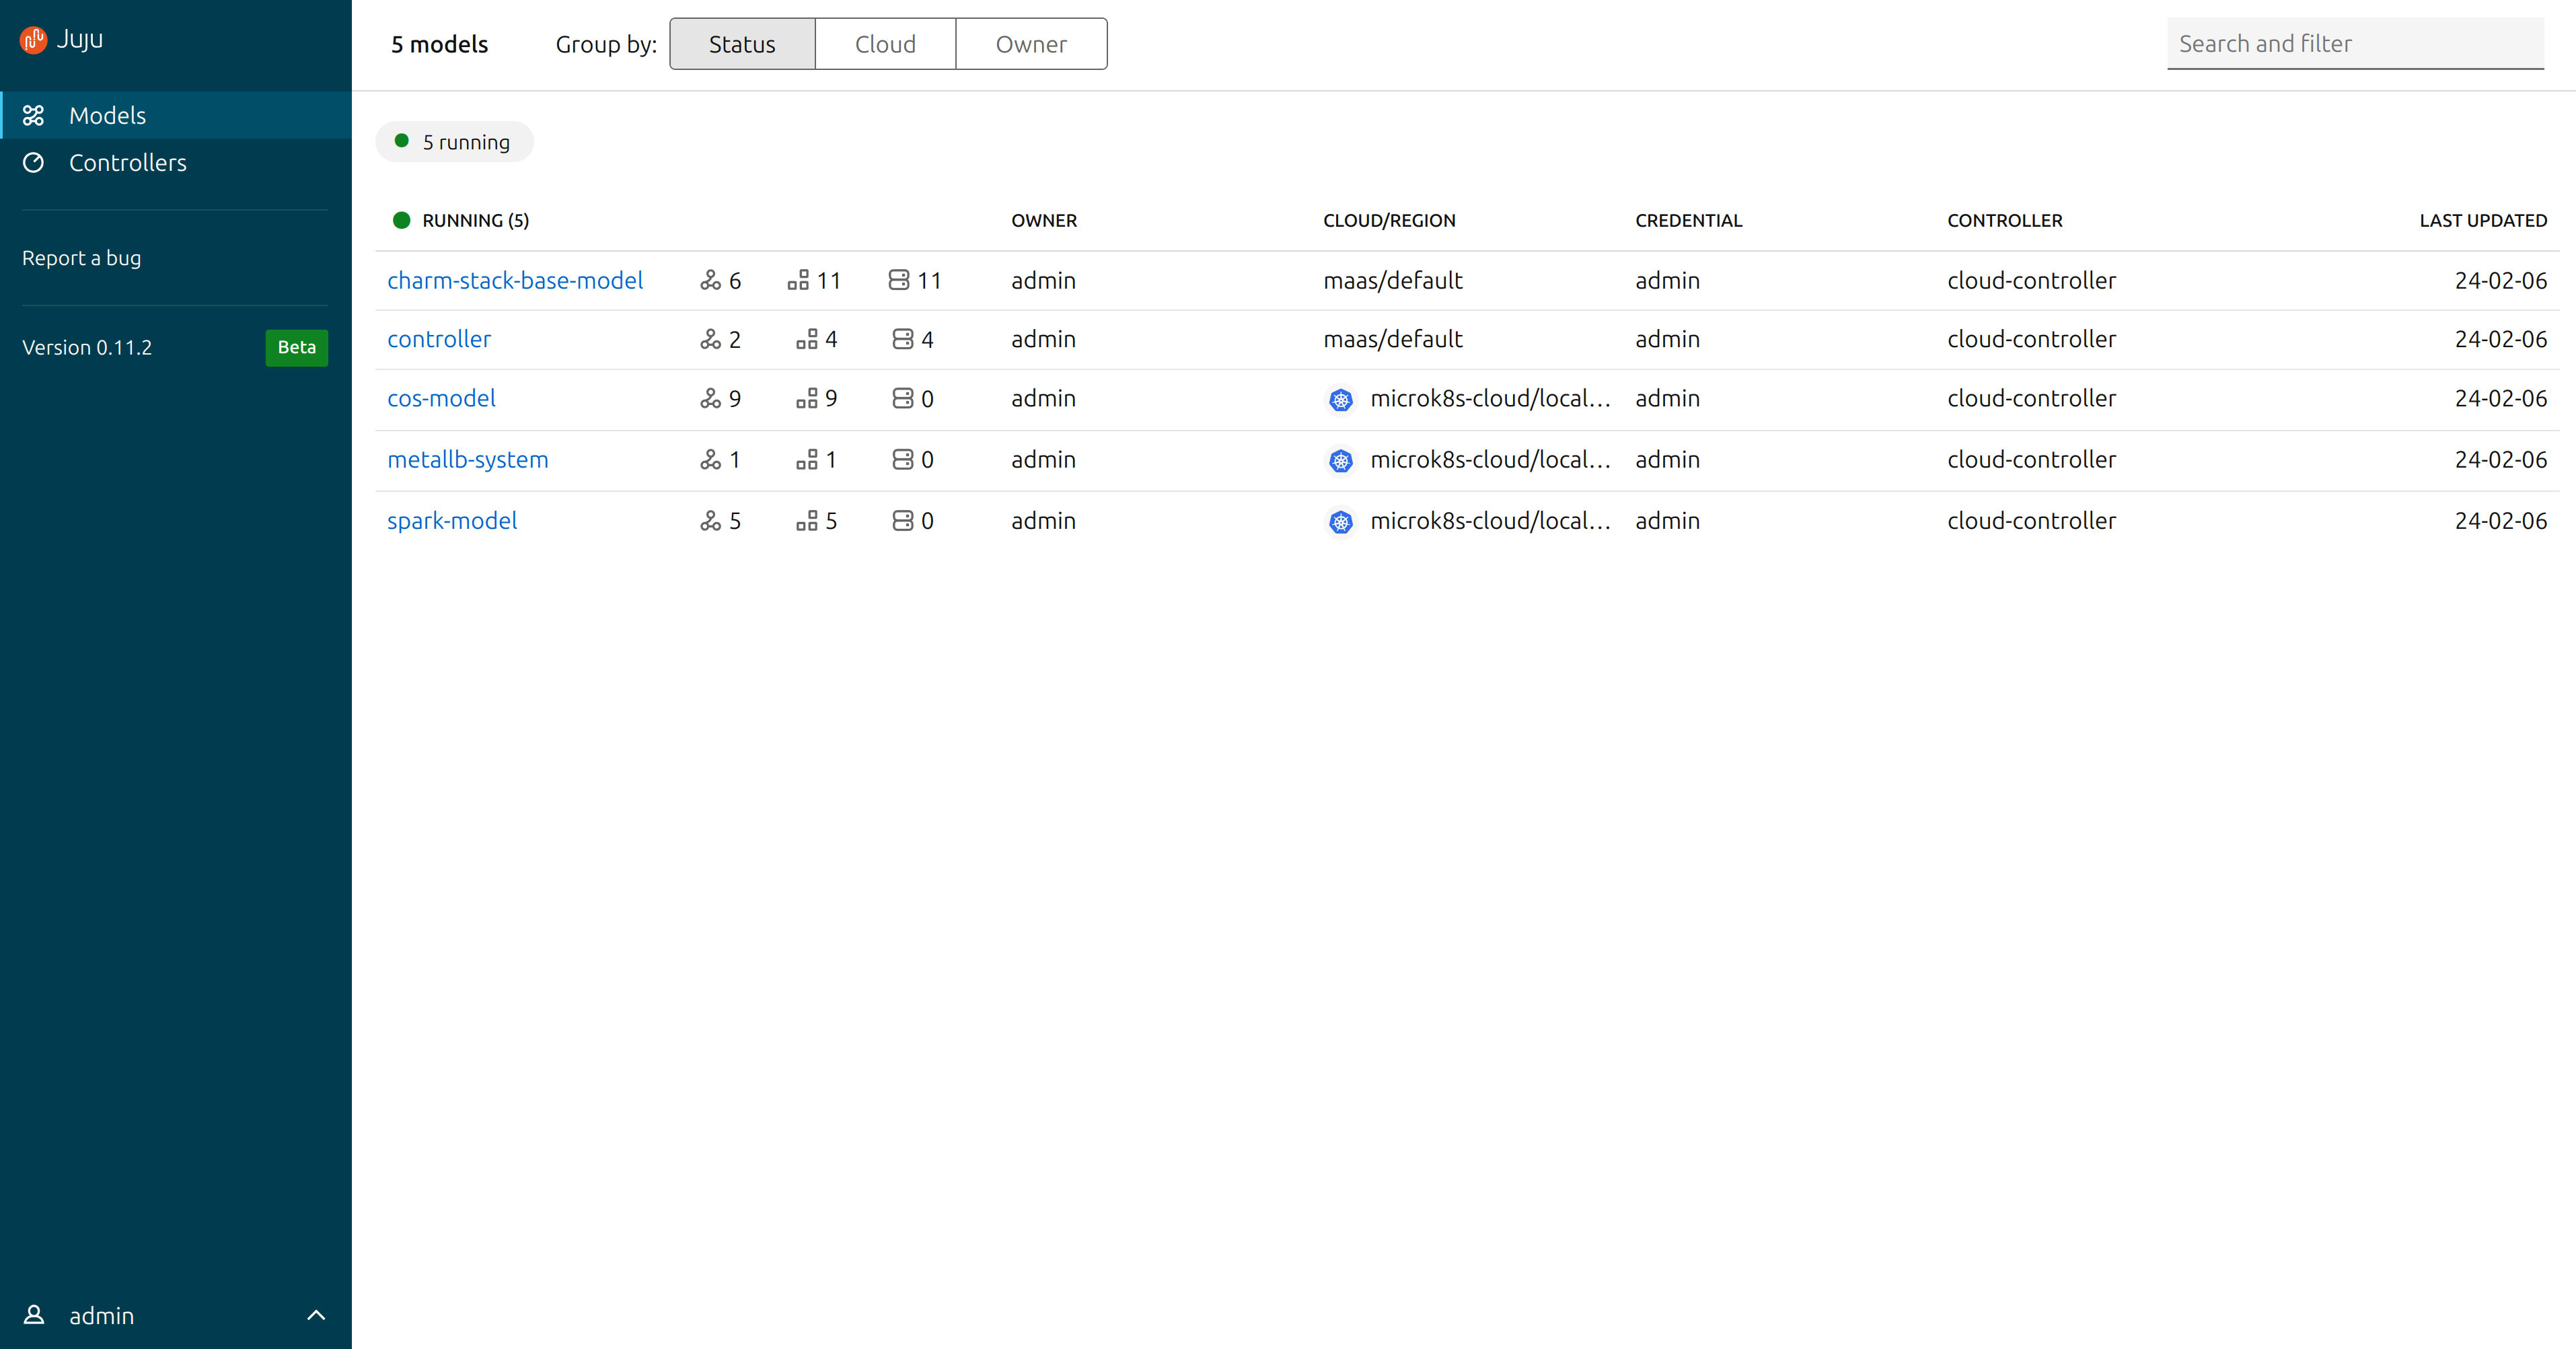Click admin owner in controller row
Screen dimensions: 2576x1349
(x=1043, y=339)
